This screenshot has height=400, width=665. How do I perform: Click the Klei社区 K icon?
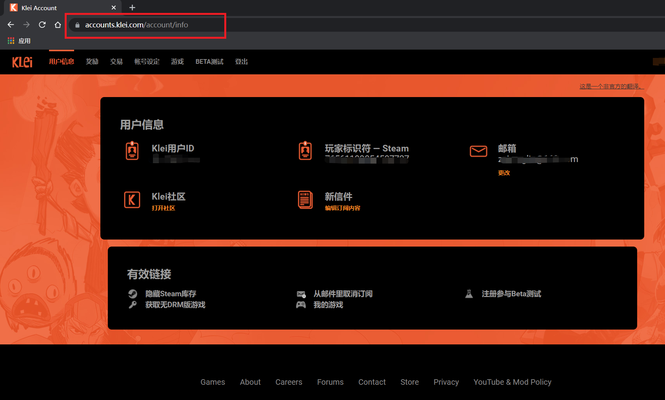(132, 200)
